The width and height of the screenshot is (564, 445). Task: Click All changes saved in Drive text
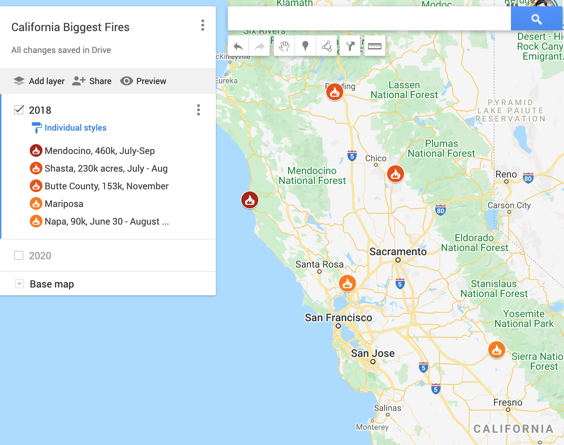pyautogui.click(x=61, y=50)
